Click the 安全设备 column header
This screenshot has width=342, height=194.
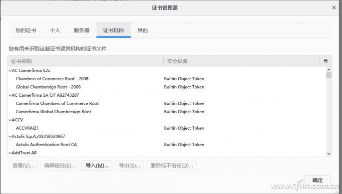pos(242,61)
